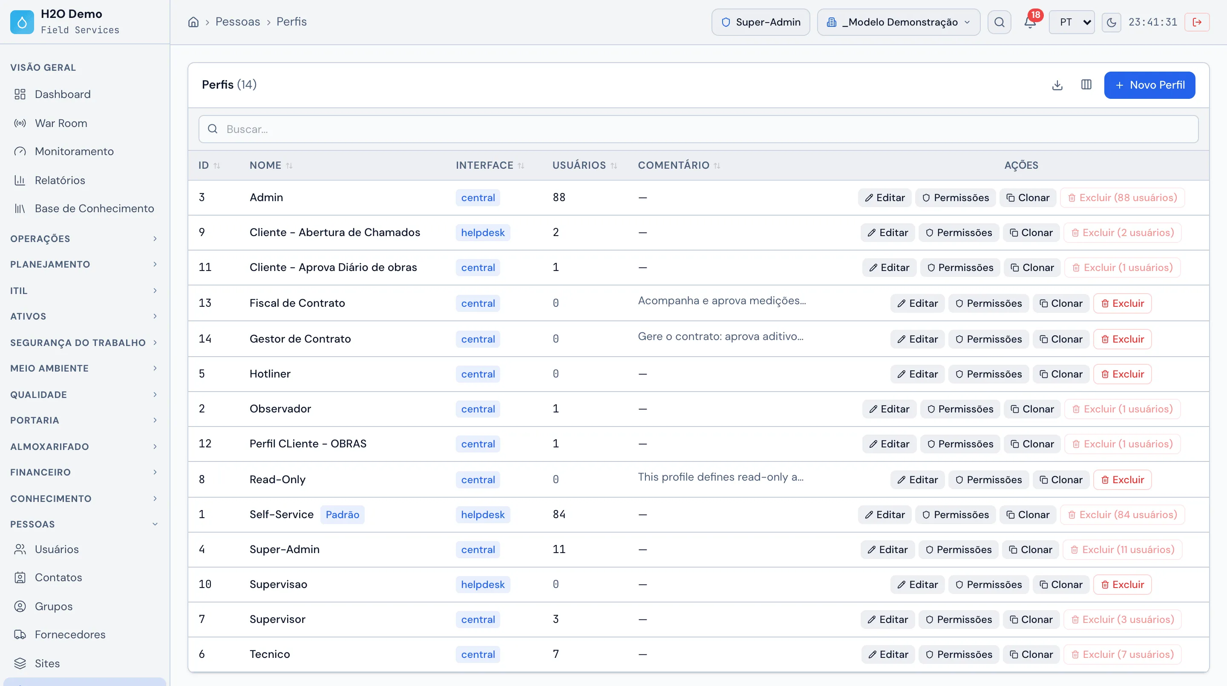
Task: Toggle dark mode moon icon
Action: pos(1111,22)
